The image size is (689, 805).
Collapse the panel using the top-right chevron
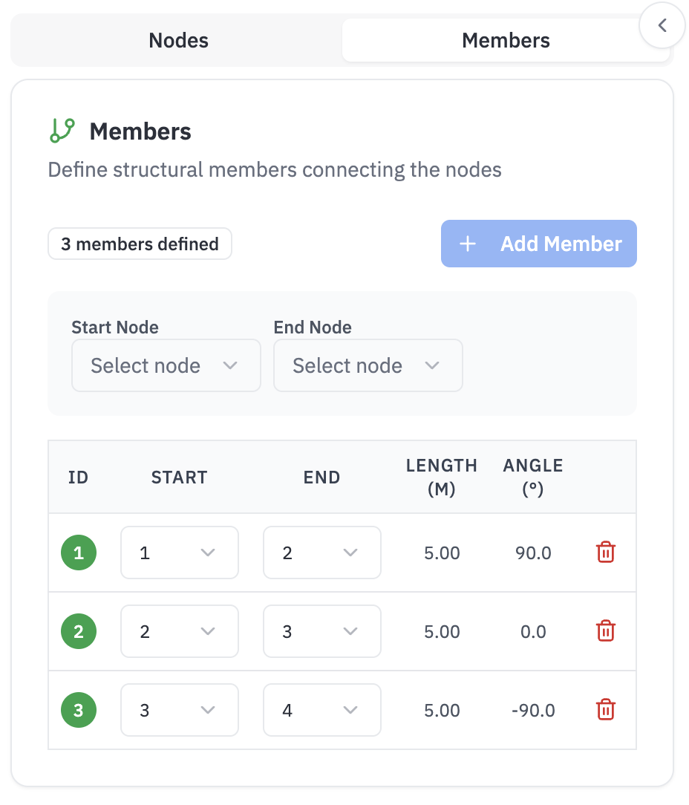coord(662,25)
